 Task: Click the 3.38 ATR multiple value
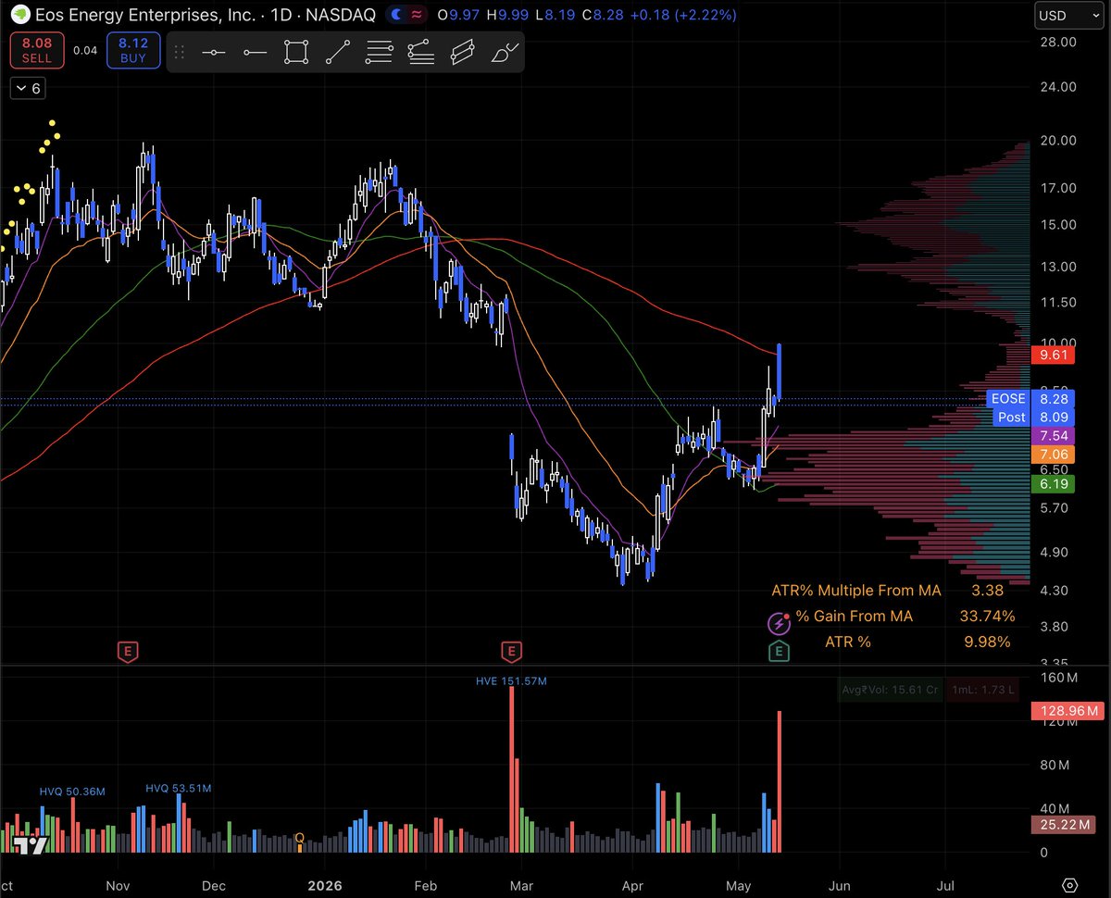(985, 590)
